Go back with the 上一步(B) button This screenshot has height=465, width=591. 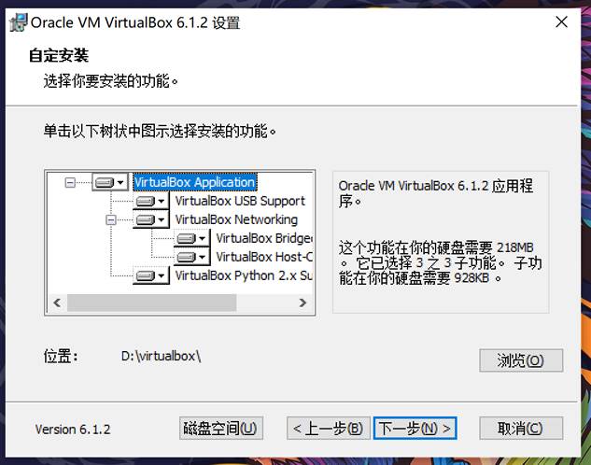(x=329, y=428)
